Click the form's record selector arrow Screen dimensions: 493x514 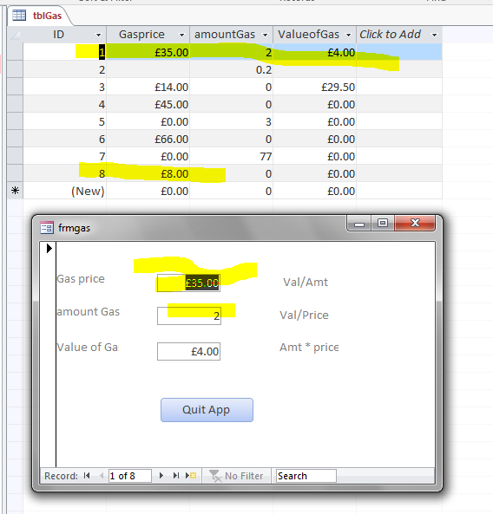(x=49, y=248)
